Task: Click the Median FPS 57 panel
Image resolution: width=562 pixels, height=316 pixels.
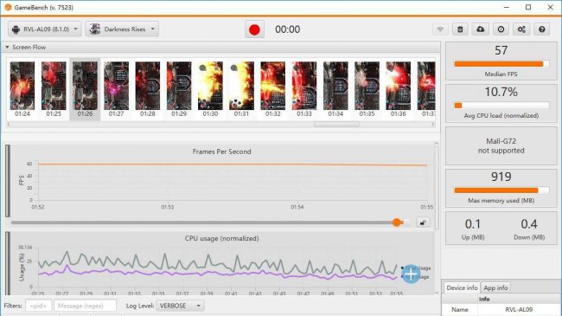Action: pos(501,61)
